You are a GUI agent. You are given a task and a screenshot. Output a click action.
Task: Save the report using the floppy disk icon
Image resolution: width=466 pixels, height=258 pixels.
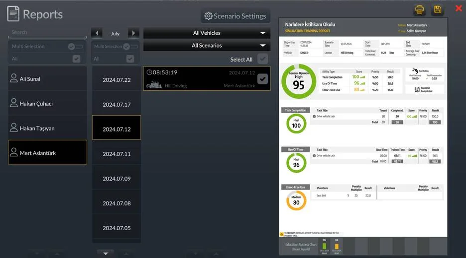coord(437,9)
